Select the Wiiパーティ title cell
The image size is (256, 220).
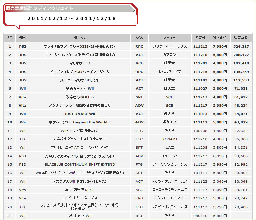(80, 131)
